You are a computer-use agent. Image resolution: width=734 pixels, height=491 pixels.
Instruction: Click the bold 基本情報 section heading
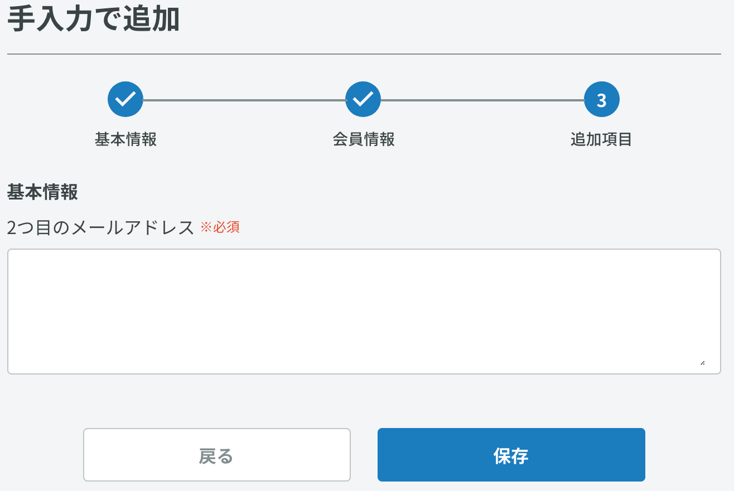pos(42,192)
